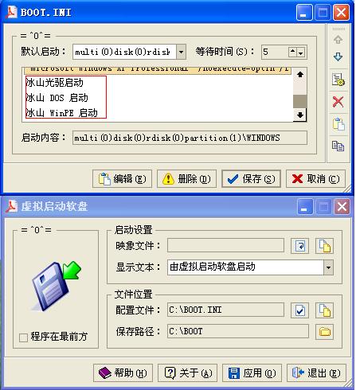Image resolution: width=356 pixels, height=390 pixels.
Task: Click the folder icon next to 保存路径
Action: tap(324, 332)
